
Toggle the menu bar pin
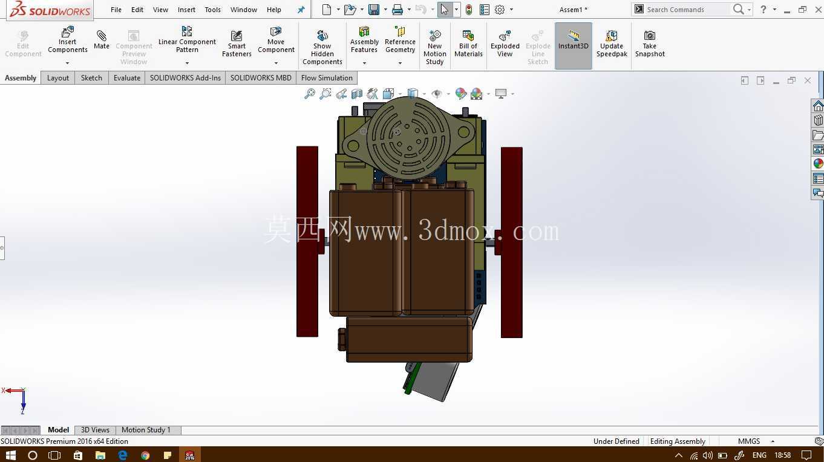tap(301, 10)
